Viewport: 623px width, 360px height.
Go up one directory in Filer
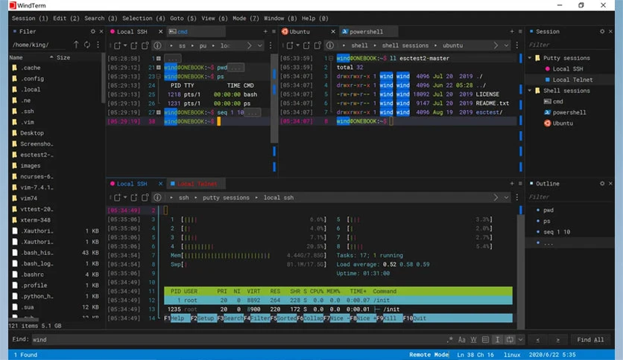click(76, 45)
